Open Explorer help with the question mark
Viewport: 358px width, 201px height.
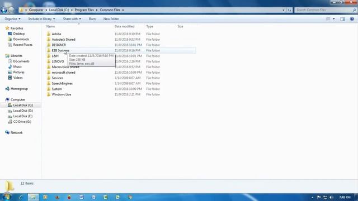click(x=352, y=19)
